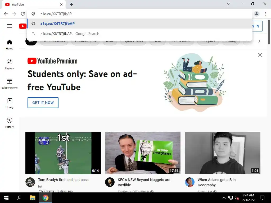Open tek channel avatar
The width and height of the screenshot is (271, 203).
[30, 182]
